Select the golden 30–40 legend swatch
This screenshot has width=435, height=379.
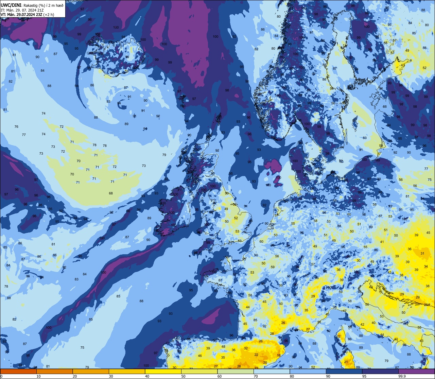click(127, 371)
